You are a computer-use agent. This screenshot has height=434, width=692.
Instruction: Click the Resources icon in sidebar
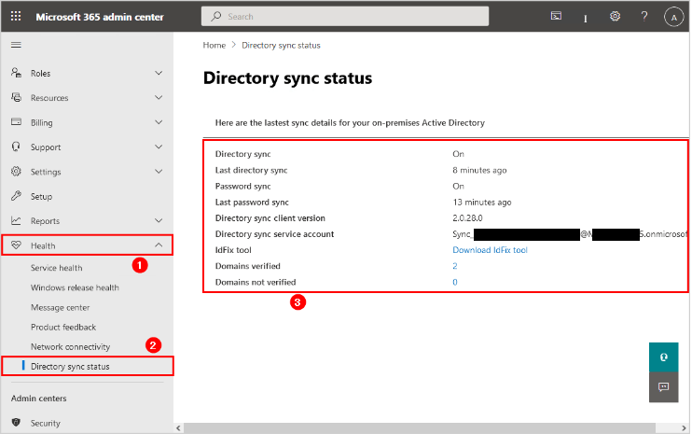17,97
